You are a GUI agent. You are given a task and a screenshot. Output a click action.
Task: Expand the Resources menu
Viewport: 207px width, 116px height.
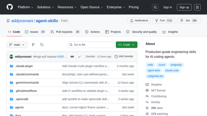coord(67,7)
